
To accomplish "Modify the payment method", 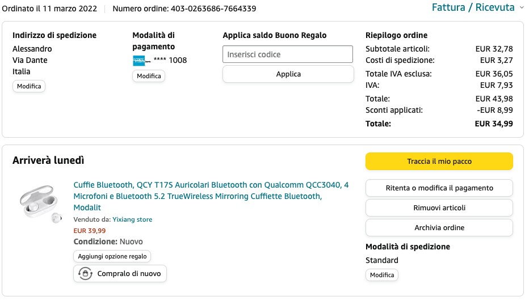I will click(x=149, y=76).
